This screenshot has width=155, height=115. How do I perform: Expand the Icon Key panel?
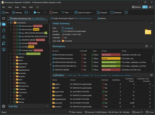click(x=47, y=106)
